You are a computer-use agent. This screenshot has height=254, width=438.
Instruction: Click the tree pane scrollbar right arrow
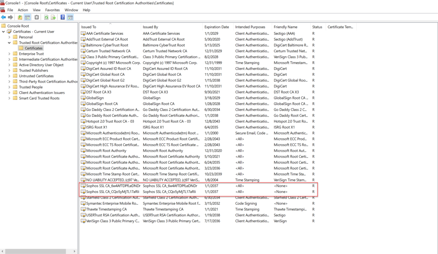tap(74, 251)
